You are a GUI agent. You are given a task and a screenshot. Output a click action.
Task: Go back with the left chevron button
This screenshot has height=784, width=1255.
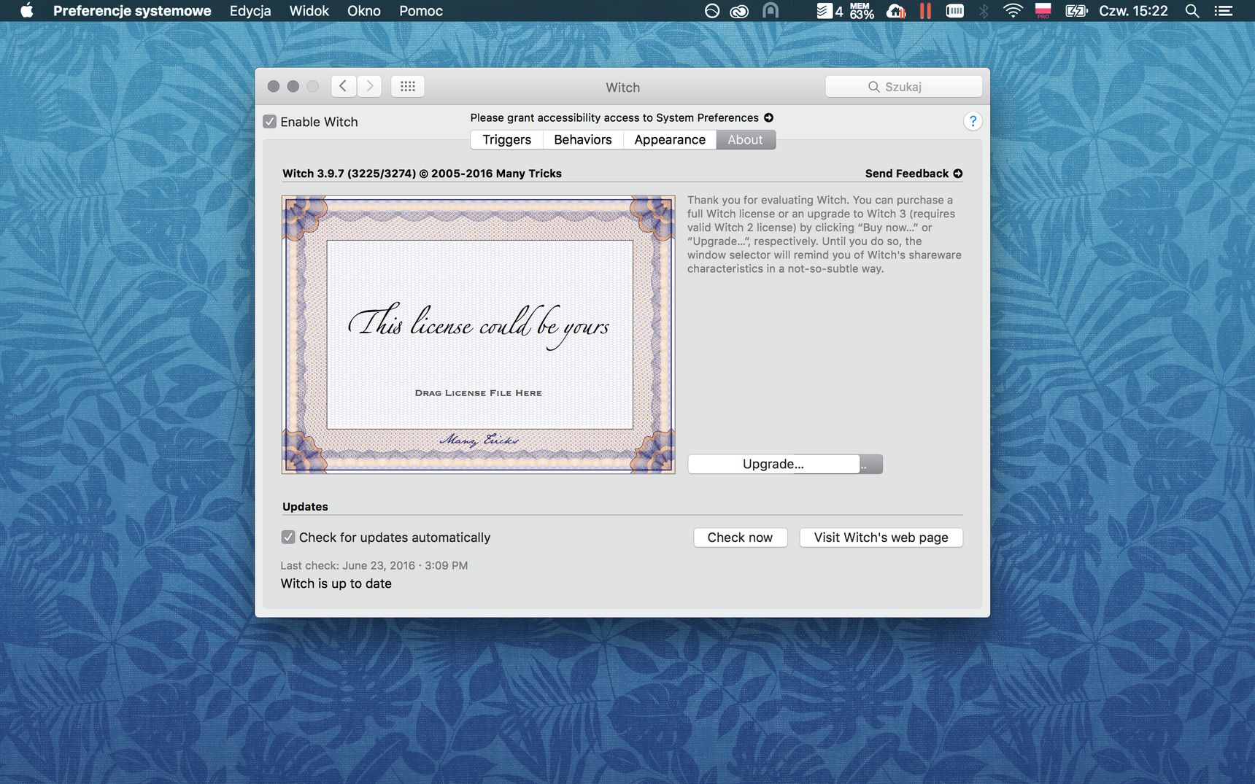pos(343,86)
